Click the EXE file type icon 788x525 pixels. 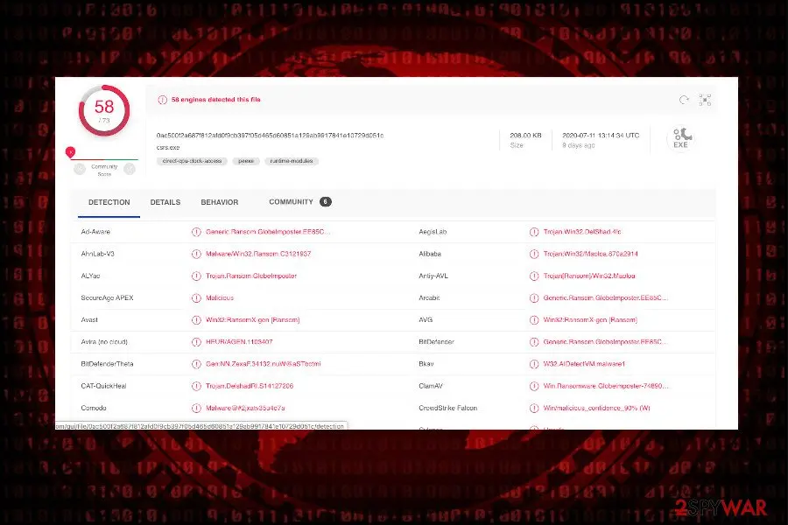(681, 138)
